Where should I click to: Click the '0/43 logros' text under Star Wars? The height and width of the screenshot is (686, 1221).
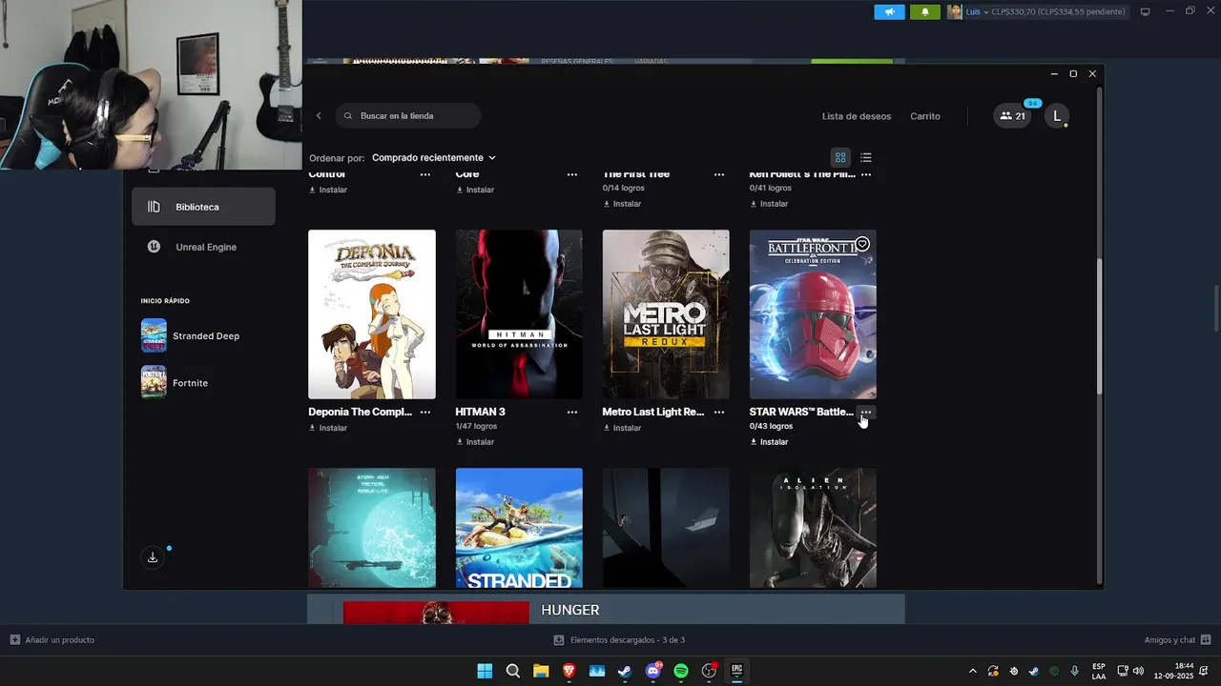click(x=771, y=426)
